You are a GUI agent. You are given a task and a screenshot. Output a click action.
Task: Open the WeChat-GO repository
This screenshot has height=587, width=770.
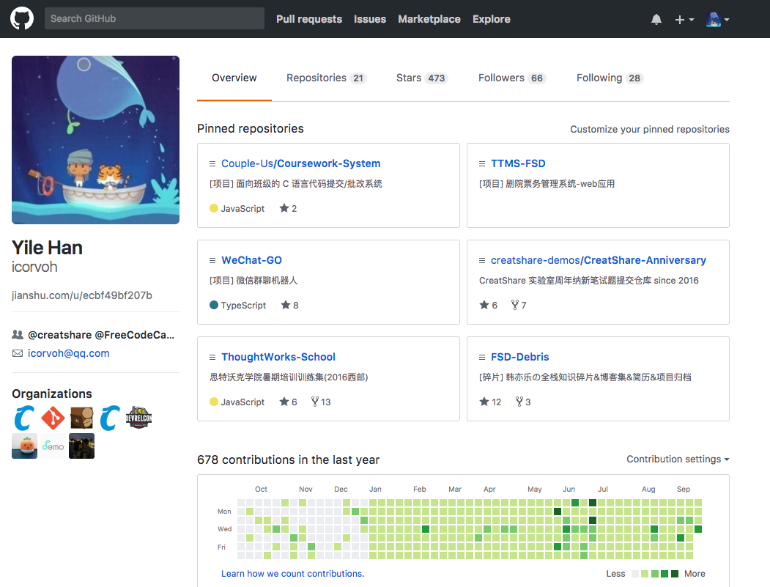coord(251,260)
